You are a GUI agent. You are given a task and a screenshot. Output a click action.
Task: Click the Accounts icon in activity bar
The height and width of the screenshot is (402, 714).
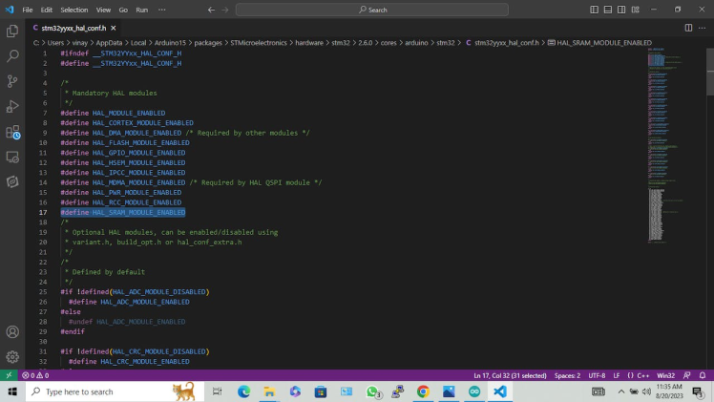pyautogui.click(x=12, y=332)
